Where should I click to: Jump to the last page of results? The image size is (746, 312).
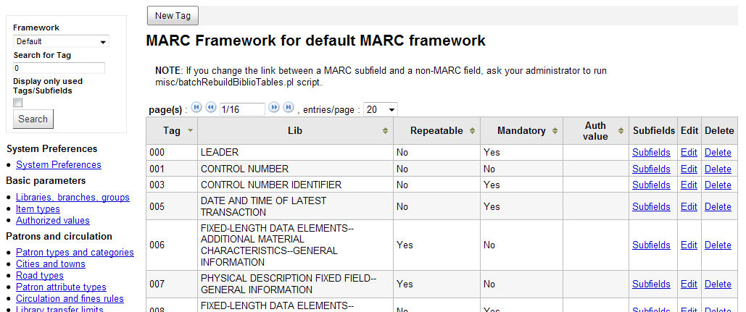tap(288, 108)
